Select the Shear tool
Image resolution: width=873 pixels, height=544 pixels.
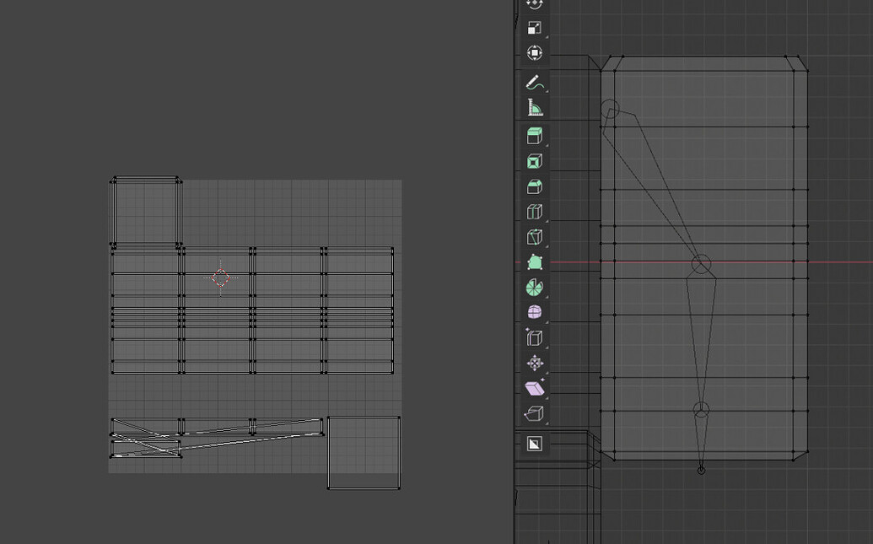[535, 388]
